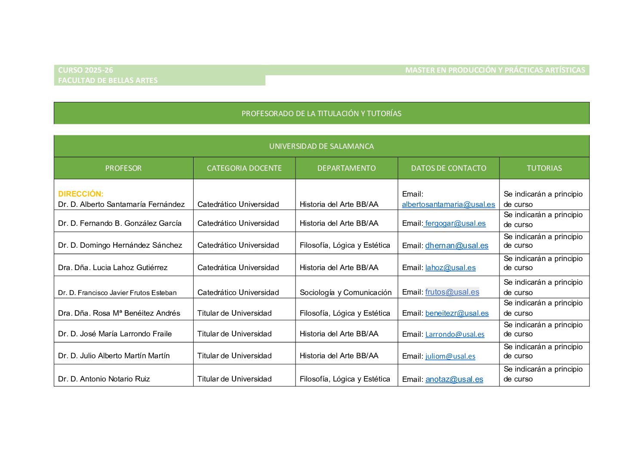
Task: Select name Dr. D. Alberto Santamaría Fernández
Action: tap(121, 204)
